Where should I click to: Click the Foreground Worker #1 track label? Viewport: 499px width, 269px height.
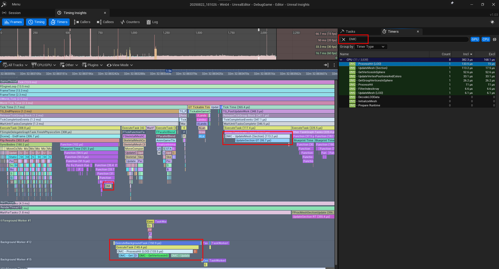[16, 221]
